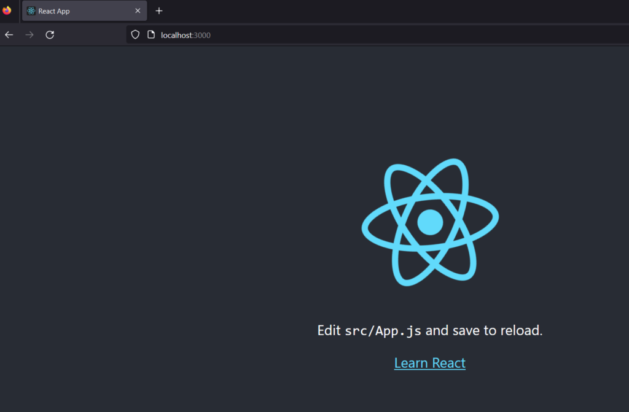Close the React App tab
Screen dimensions: 629x412
click(138, 10)
